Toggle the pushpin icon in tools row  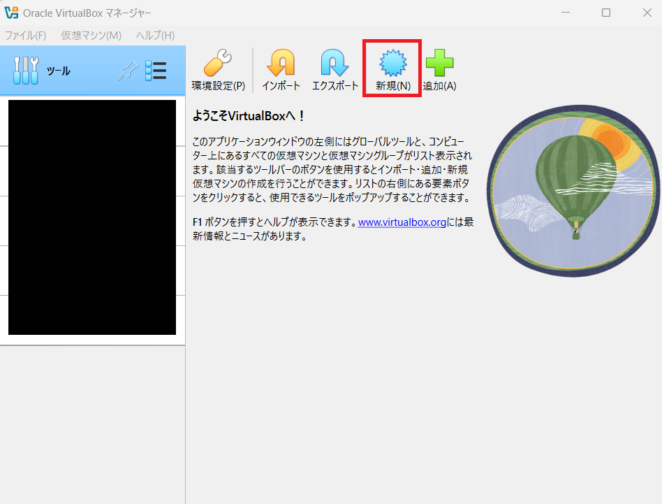coord(126,71)
